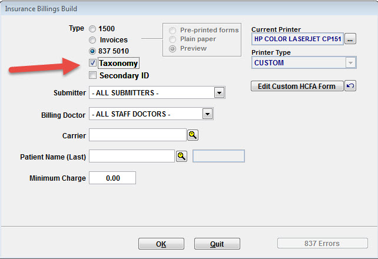378x259 pixels.
Task: Select the 837 5010 radio button
Action: click(92, 51)
